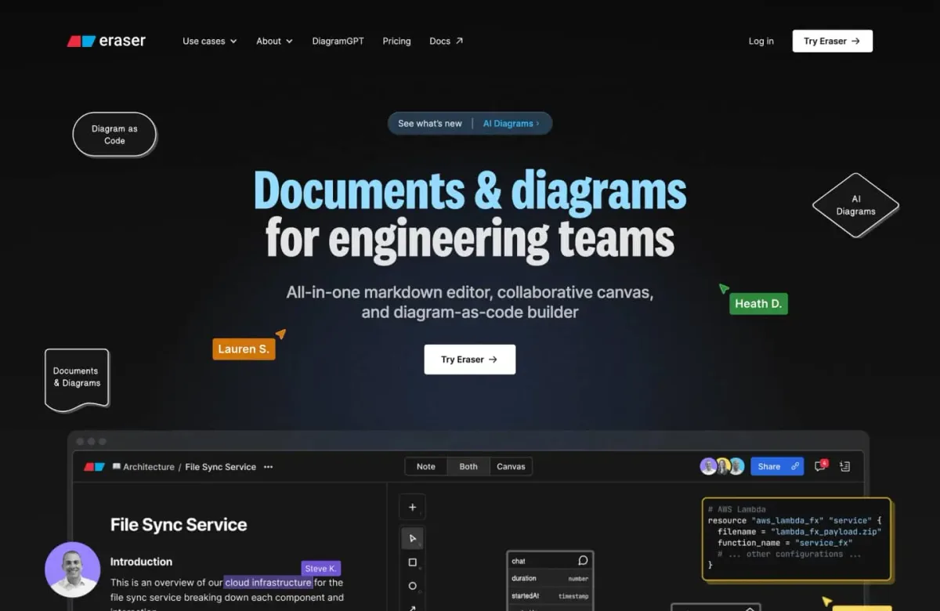
Task: Select the rectangle shape tool
Action: [x=413, y=562]
